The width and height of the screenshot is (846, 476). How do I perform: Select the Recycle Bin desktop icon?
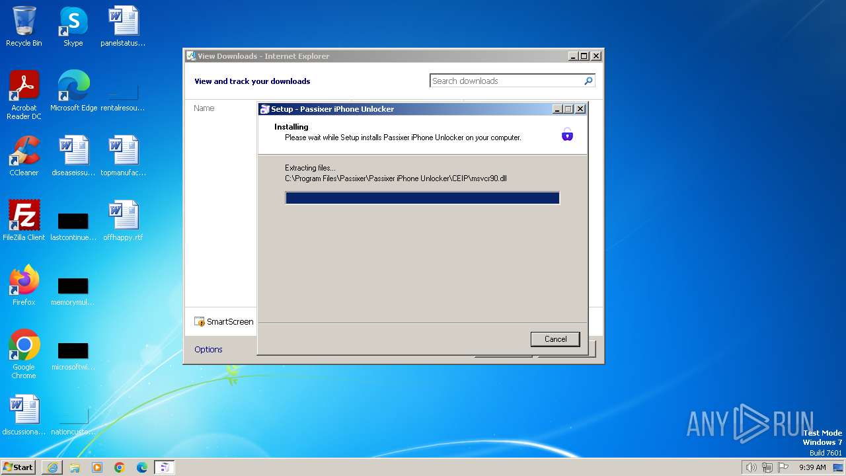pos(24,26)
